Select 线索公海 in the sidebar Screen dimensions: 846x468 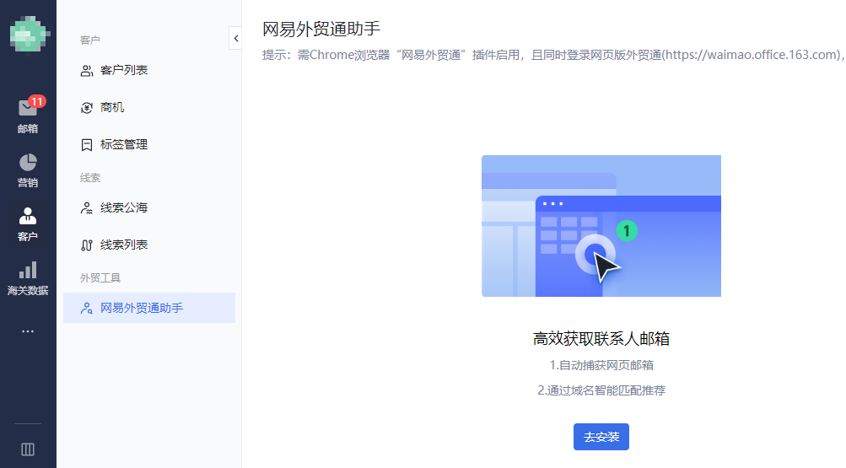pos(124,207)
